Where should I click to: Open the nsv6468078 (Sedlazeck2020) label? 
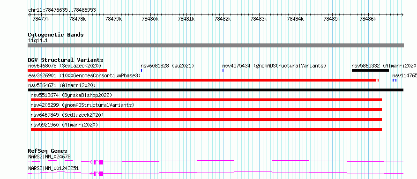point(65,66)
